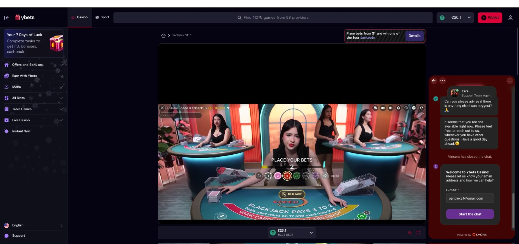Open the Casino tab

click(80, 17)
